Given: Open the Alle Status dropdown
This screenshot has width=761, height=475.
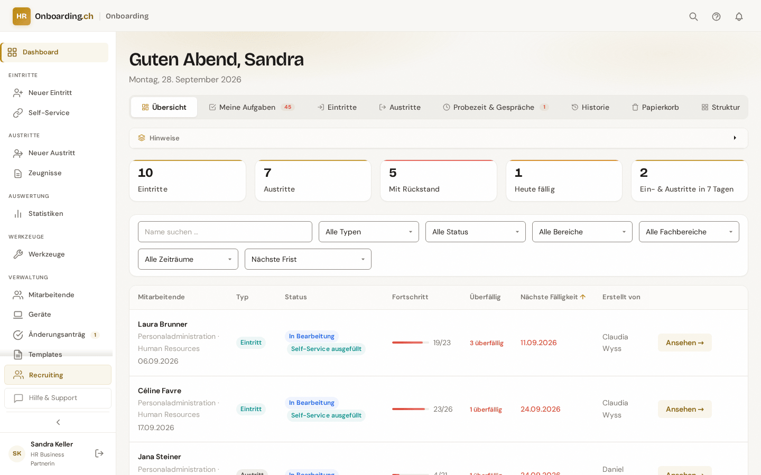Looking at the screenshot, I should click(476, 232).
